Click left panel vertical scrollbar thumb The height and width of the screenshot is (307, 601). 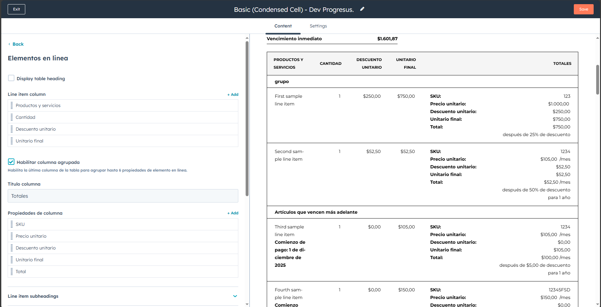[x=247, y=118]
